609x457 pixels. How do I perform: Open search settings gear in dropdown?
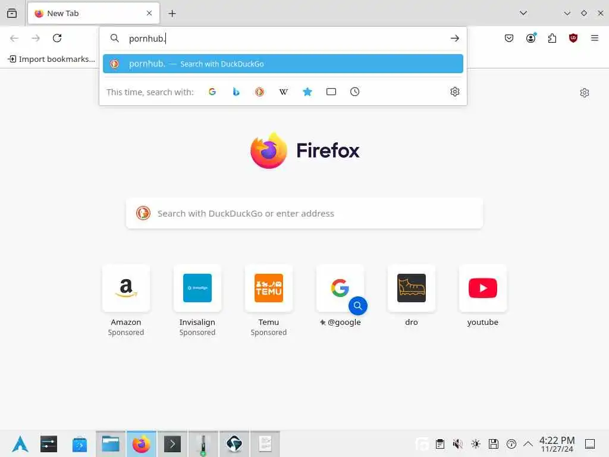[455, 92]
